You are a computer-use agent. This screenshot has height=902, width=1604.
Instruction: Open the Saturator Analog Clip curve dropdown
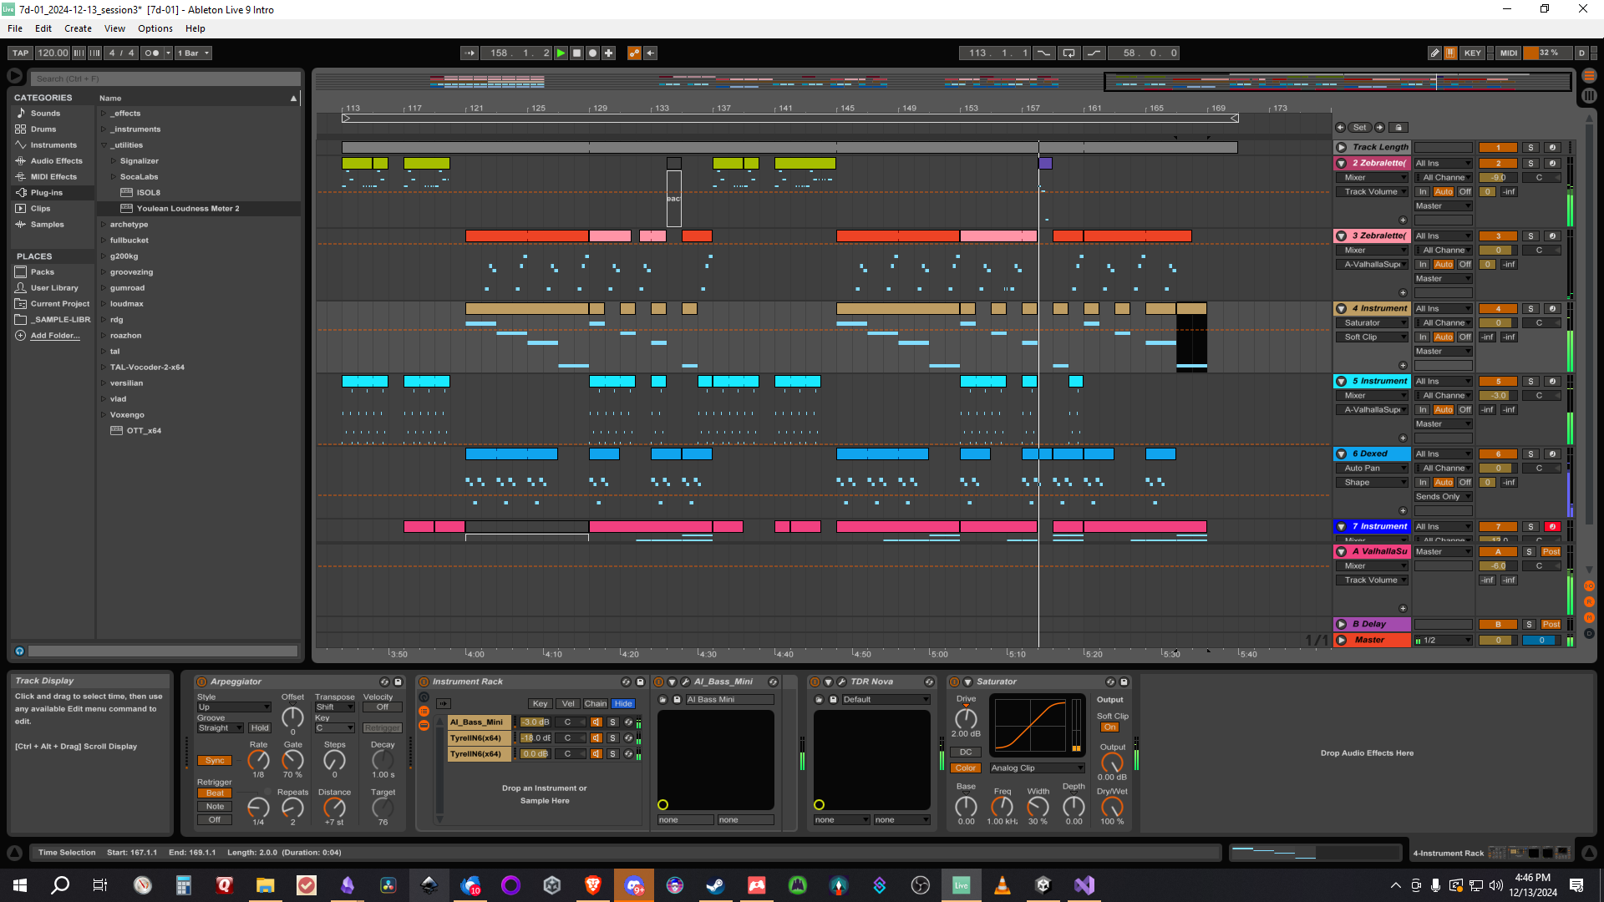1037,768
